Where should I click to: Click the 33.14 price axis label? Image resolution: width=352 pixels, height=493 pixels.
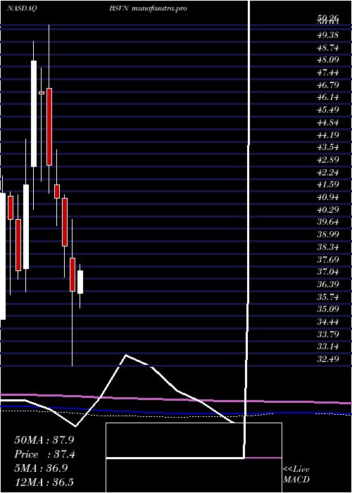point(327,347)
